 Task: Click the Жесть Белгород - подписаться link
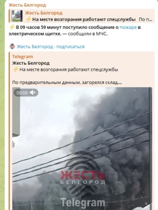[x=51, y=47]
